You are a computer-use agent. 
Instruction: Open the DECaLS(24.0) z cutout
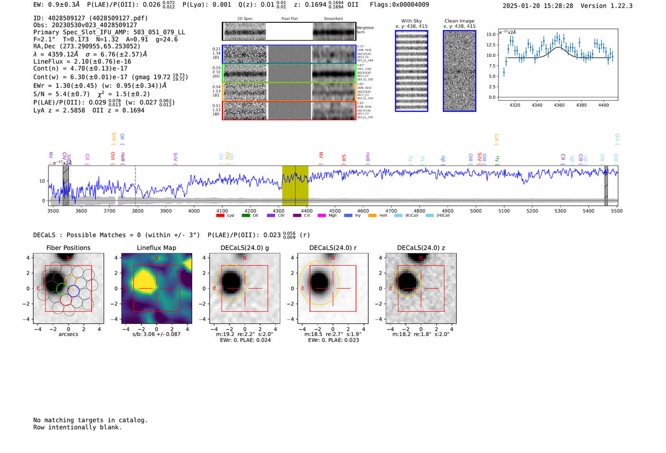(421, 288)
